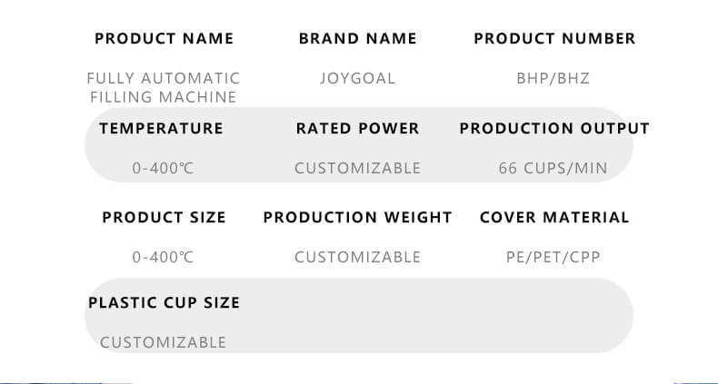Select the PRODUCT SIZE heading
Screen dimensions: 718x384
164,217
